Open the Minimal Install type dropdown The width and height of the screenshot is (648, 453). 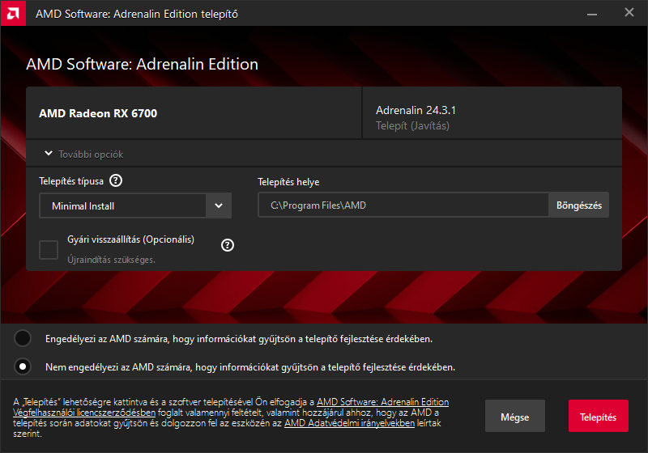135,205
